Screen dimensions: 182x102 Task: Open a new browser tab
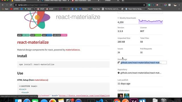[x=123, y=1]
